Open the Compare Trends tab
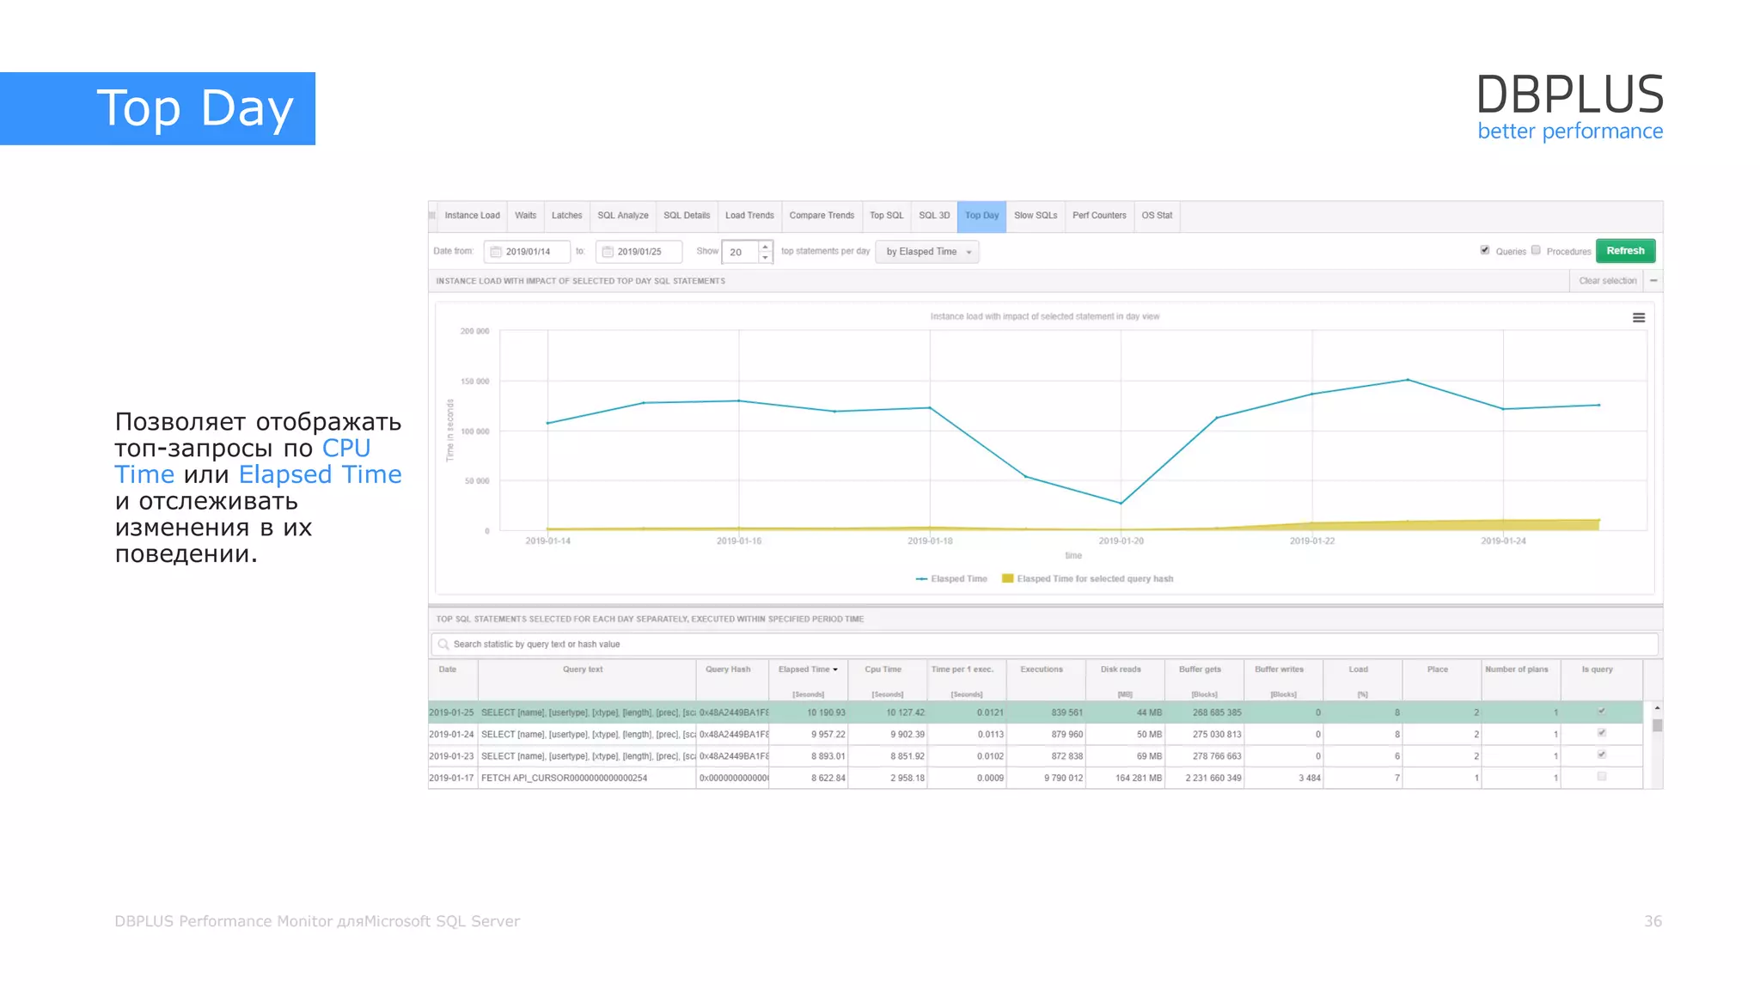The height and width of the screenshot is (990, 1760). click(822, 216)
